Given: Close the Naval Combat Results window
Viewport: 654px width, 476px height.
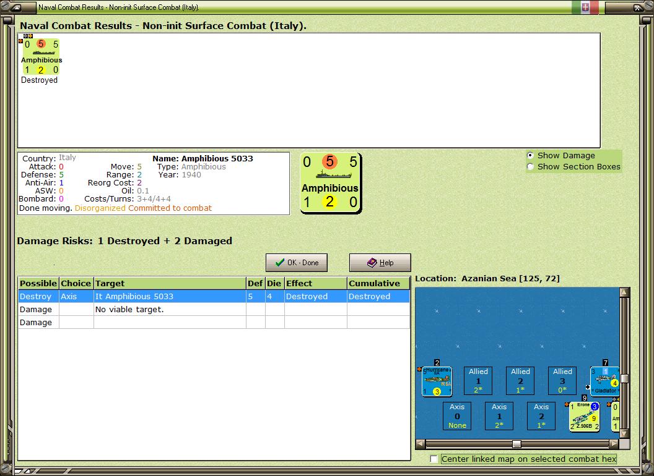Looking at the screenshot, I should point(638,7).
